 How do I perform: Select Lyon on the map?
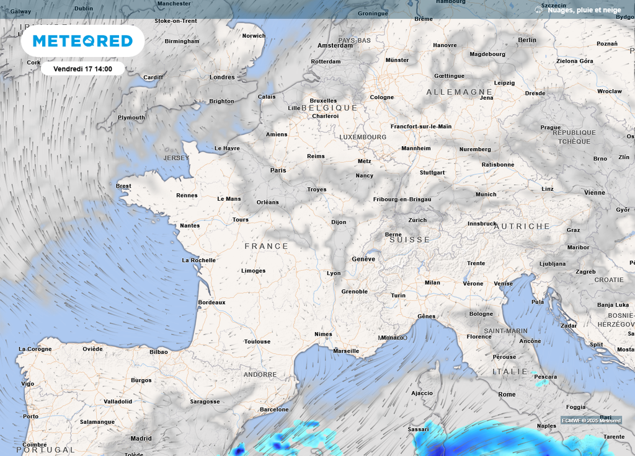334,273
